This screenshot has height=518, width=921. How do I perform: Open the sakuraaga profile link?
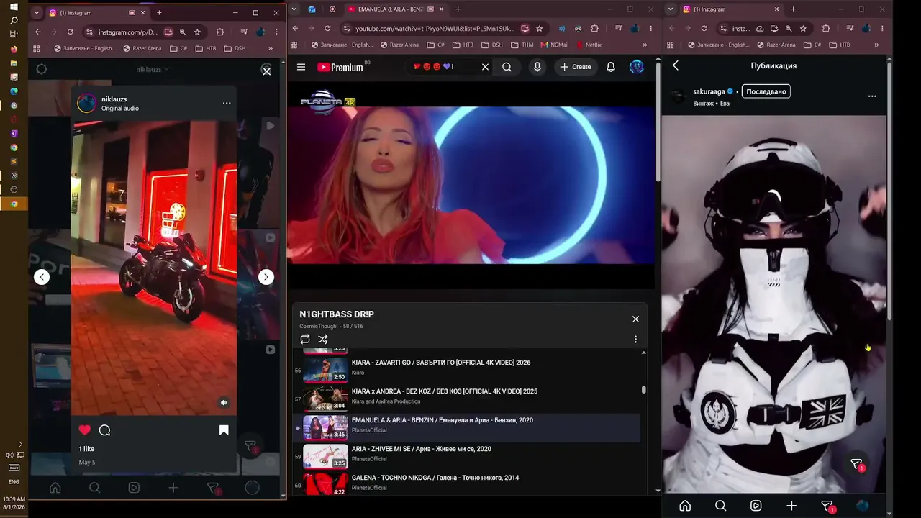(709, 91)
